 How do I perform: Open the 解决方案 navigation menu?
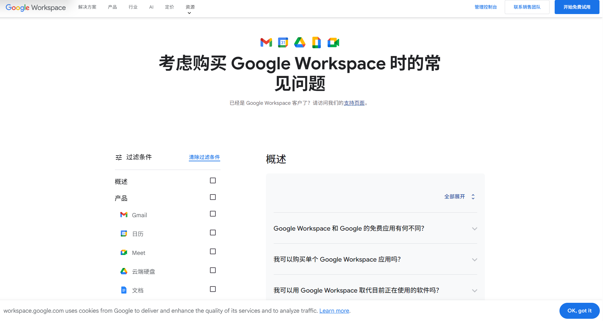[87, 7]
